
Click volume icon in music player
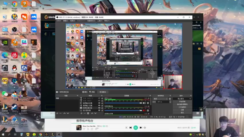pyautogui.click(x=145, y=128)
